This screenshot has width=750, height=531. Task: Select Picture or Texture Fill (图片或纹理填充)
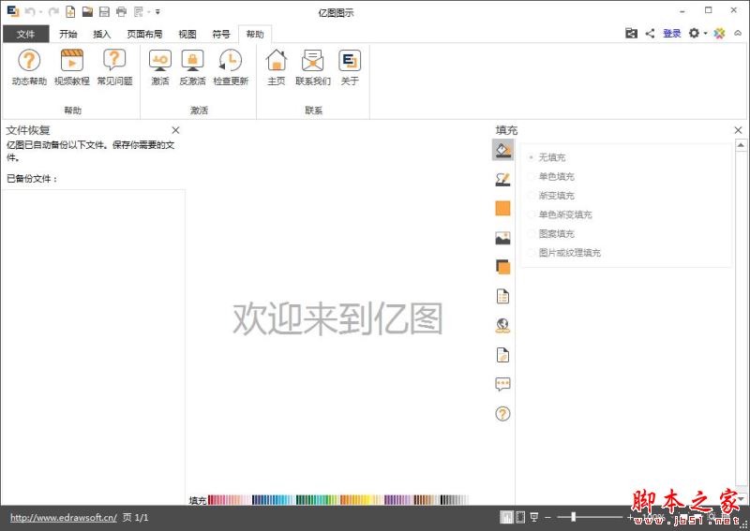(564, 253)
